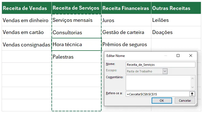202x113 pixels.
Task: Click the Cancelar button
Action: [185, 101]
